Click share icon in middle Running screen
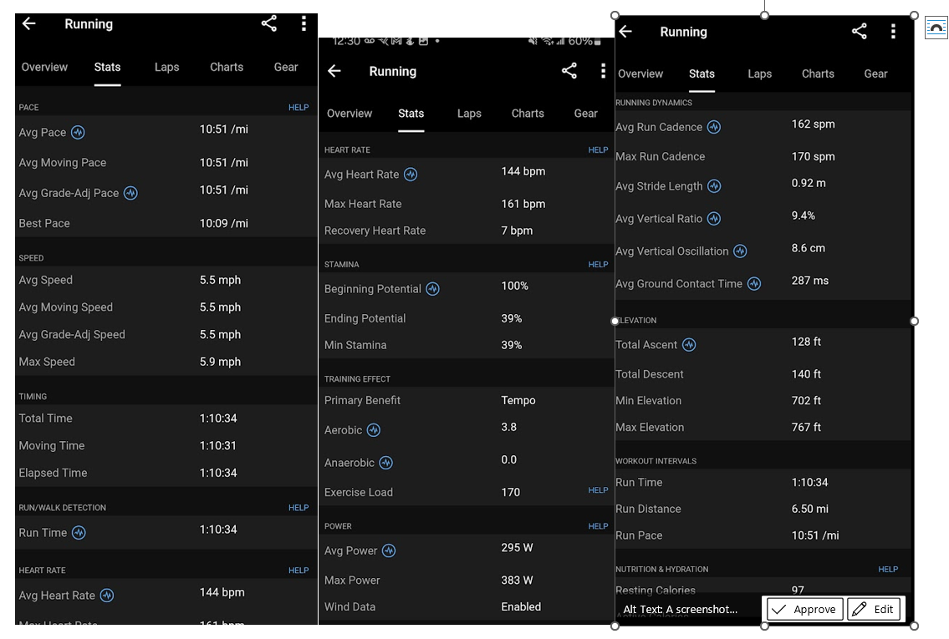Screen dimensions: 949x639 (x=569, y=71)
